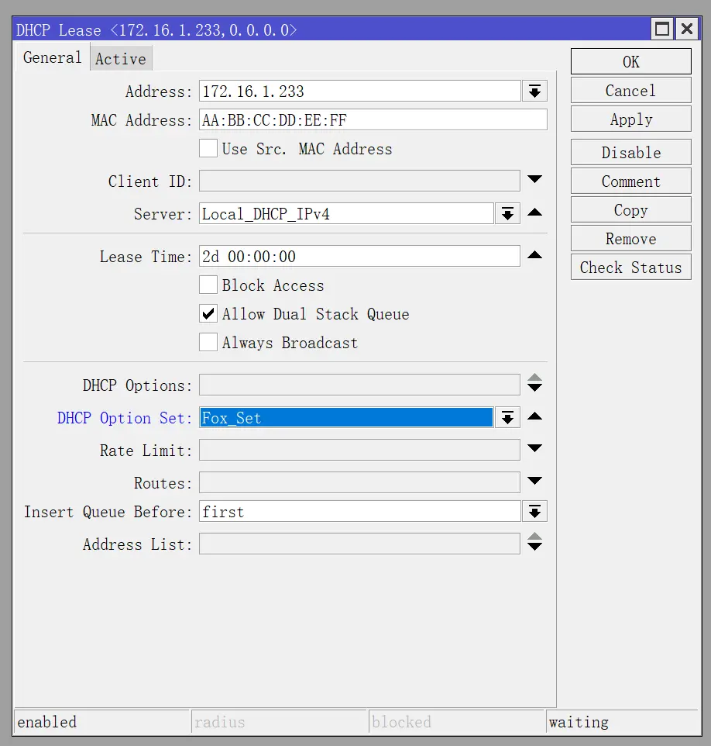Enable Use Src. MAC Address checkbox
The height and width of the screenshot is (746, 711).
(208, 148)
